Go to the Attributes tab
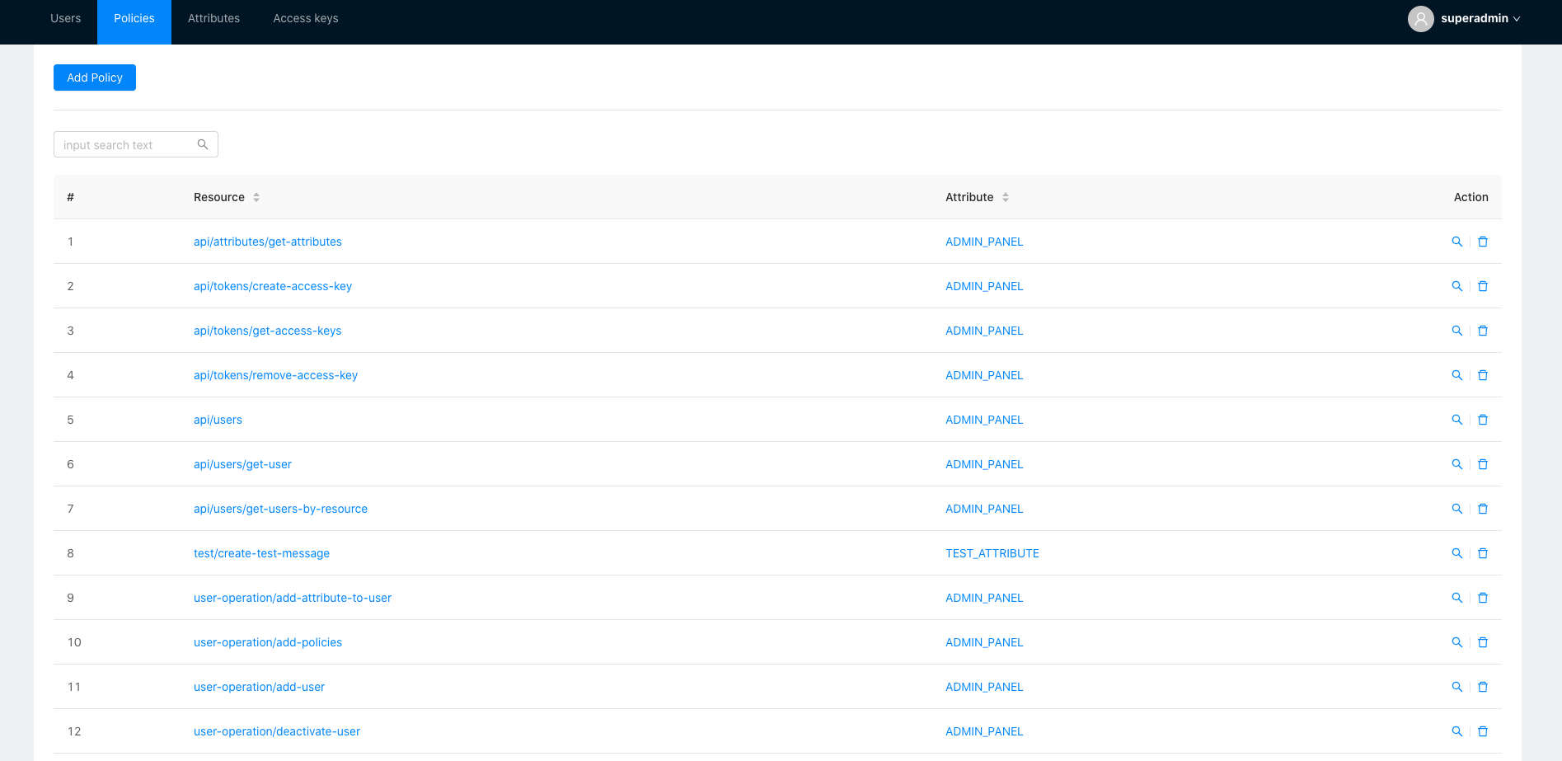Image resolution: width=1562 pixels, height=761 pixels. pos(213,18)
